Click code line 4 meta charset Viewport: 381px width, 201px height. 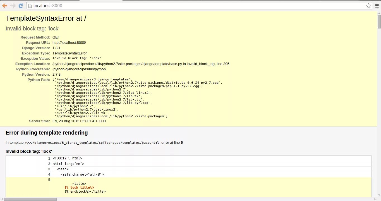[82, 174]
